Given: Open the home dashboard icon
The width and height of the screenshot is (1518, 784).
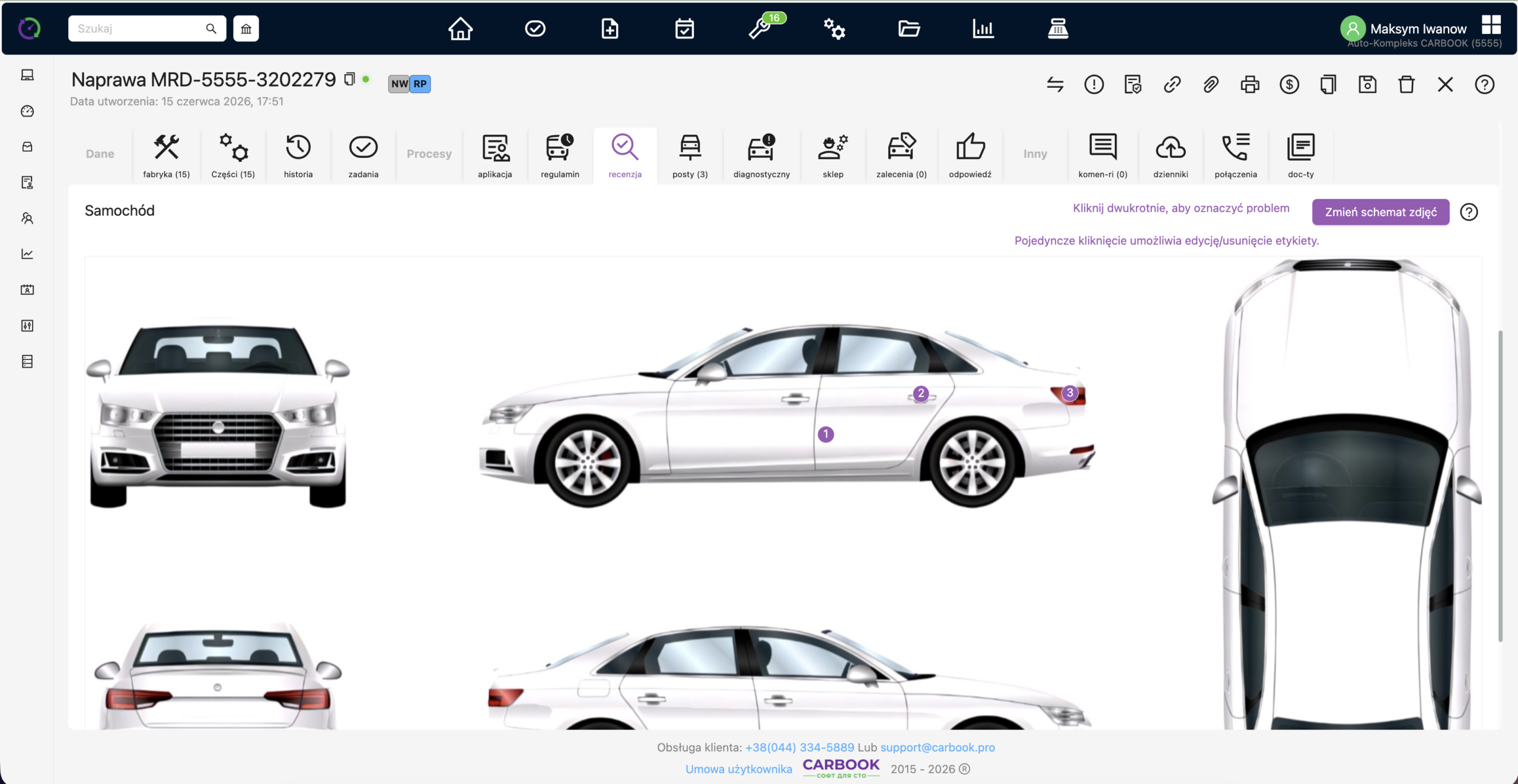Looking at the screenshot, I should pyautogui.click(x=460, y=28).
